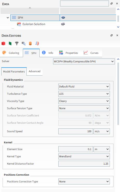Open the Properties tab

tap(69, 53)
